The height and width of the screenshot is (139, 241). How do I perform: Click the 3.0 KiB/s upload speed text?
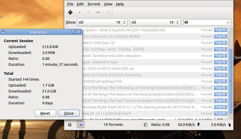218,125
